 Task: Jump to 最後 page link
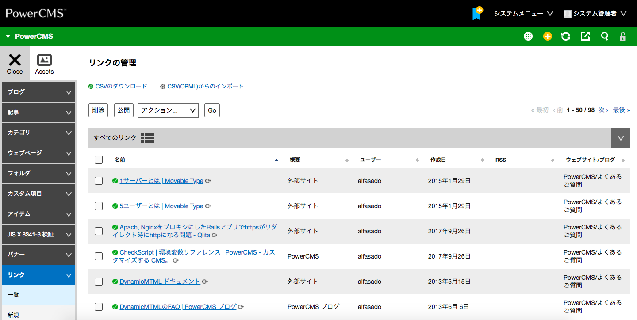pyautogui.click(x=622, y=110)
